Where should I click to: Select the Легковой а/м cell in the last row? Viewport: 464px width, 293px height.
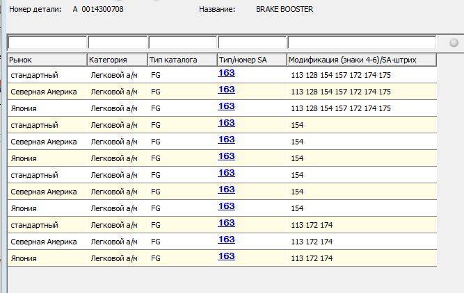point(113,258)
